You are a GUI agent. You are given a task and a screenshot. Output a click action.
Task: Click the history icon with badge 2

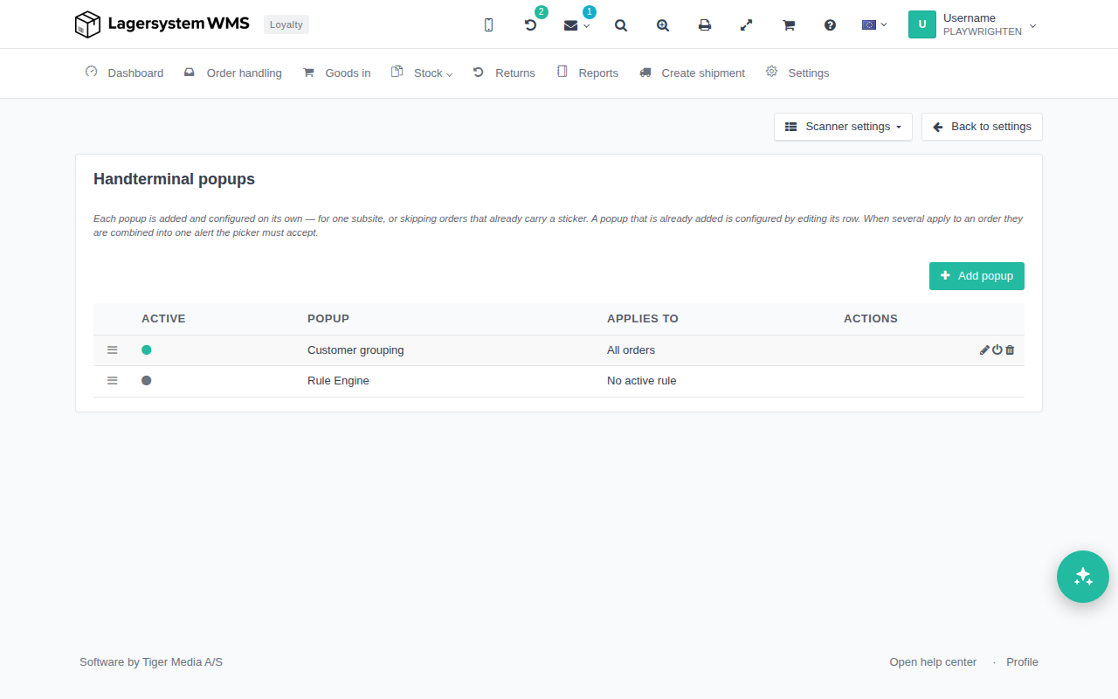(530, 25)
